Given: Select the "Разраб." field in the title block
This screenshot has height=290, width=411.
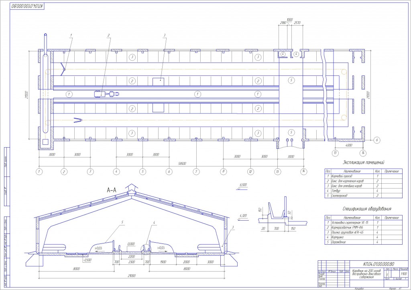Looking at the screenshot, I should (x=321, y=274).
